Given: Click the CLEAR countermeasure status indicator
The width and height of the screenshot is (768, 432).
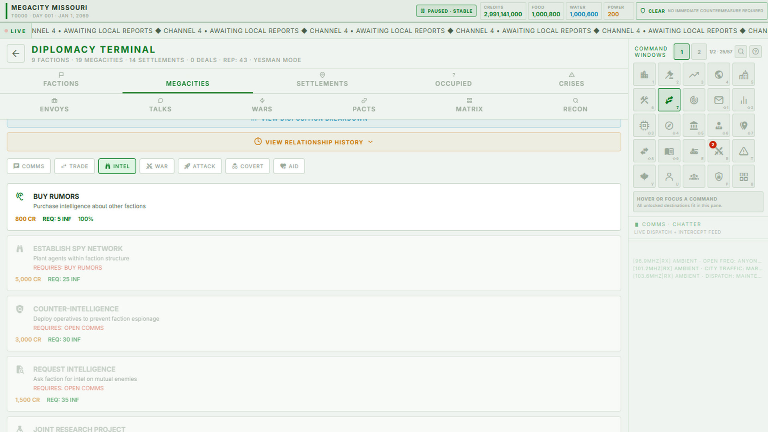Looking at the screenshot, I should 702,11.
